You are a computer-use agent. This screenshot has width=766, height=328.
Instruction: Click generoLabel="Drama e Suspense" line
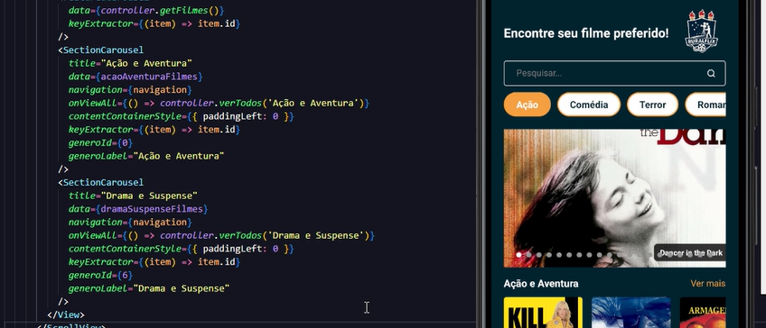click(149, 288)
